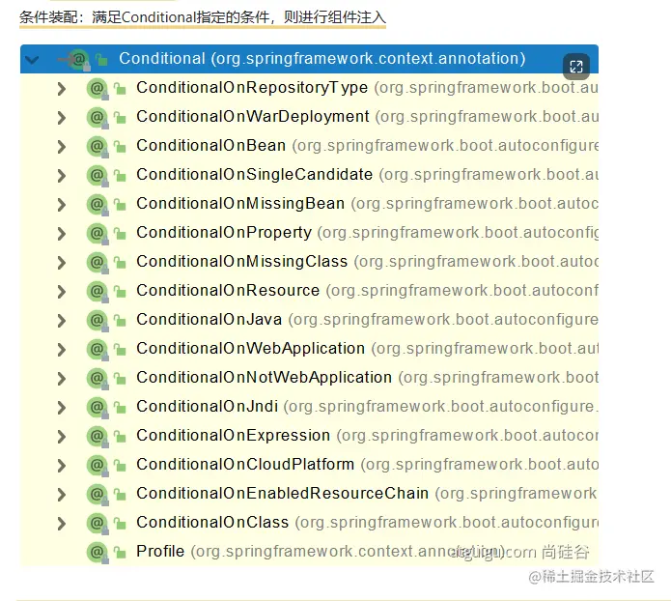Expand the ConditionalOnProperty node
This screenshot has height=601, width=671.
click(x=62, y=234)
